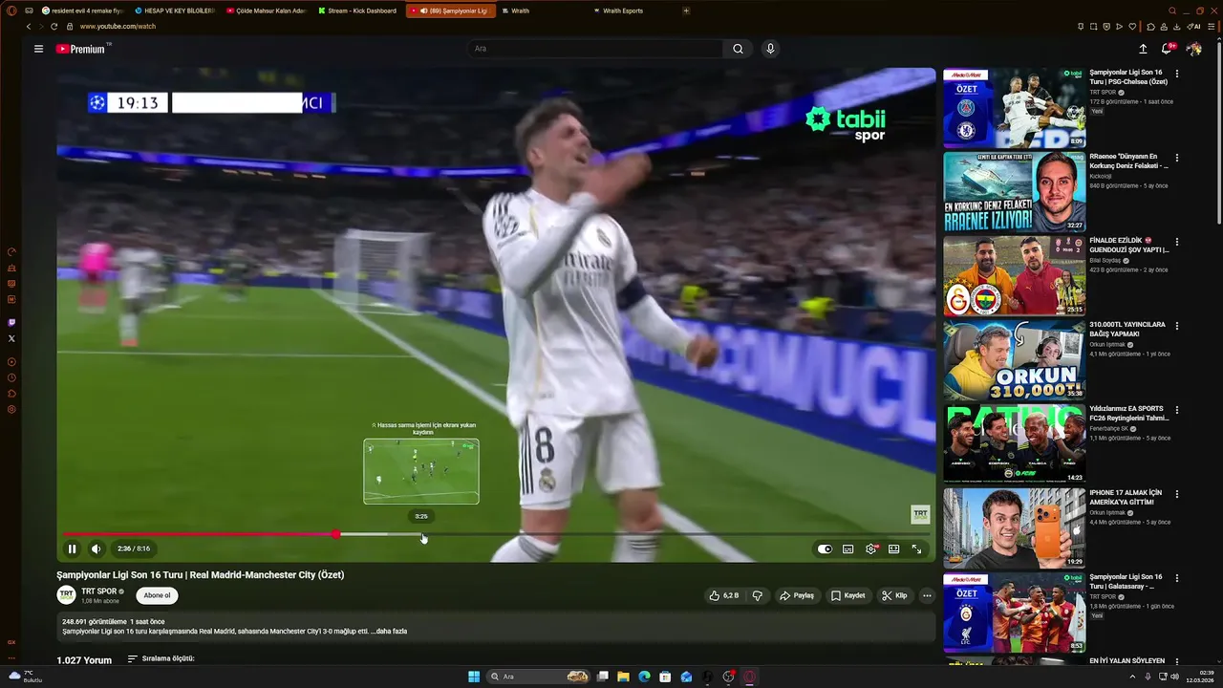
Task: Open the Opera sidebar player icon
Action: click(11, 362)
